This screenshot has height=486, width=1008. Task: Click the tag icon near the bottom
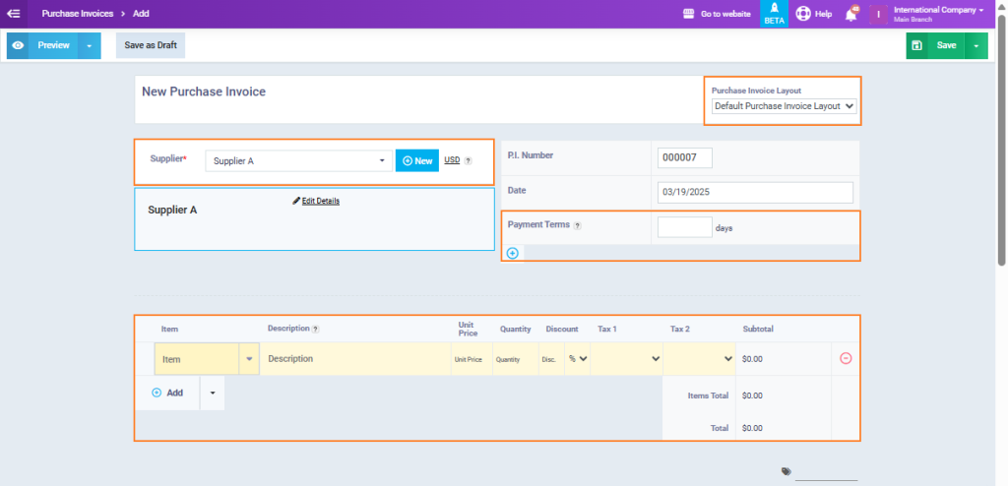pyautogui.click(x=787, y=471)
